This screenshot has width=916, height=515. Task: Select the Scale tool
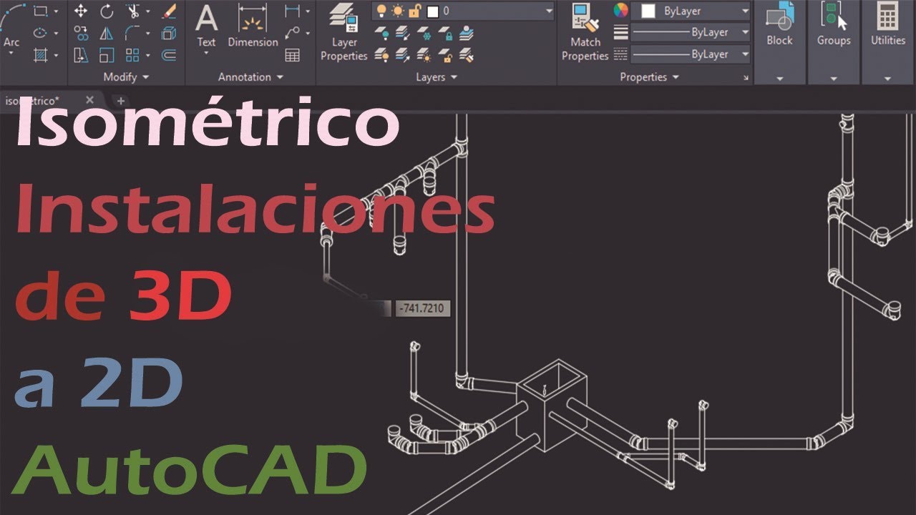click(107, 55)
